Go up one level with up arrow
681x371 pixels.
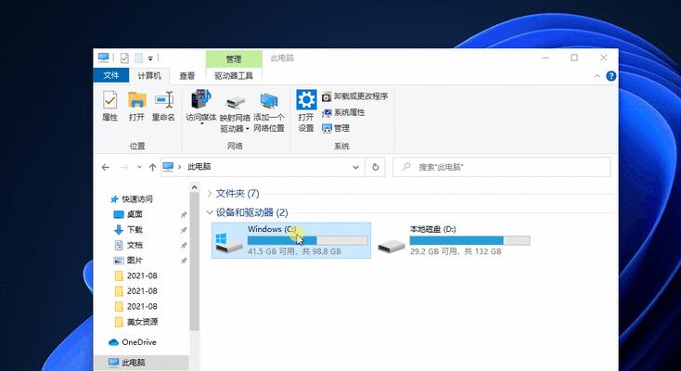tap(152, 167)
